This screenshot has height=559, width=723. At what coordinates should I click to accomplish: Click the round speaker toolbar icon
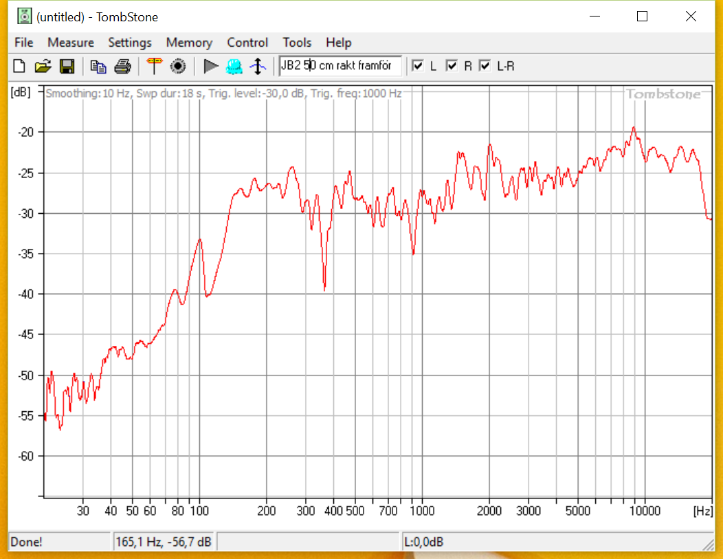(178, 67)
